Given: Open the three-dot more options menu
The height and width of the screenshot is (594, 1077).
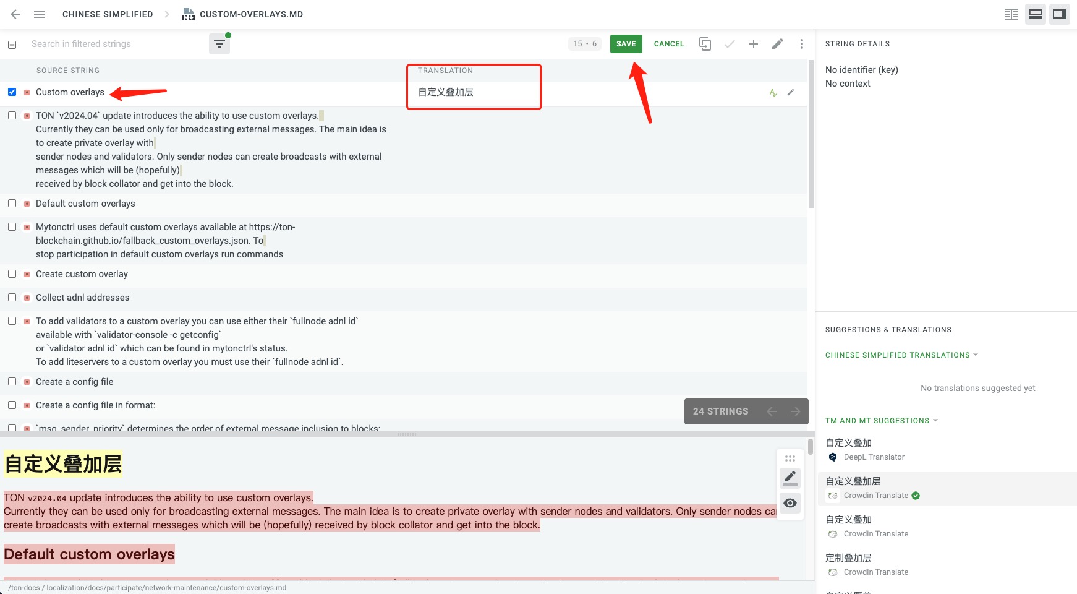Looking at the screenshot, I should (x=801, y=44).
